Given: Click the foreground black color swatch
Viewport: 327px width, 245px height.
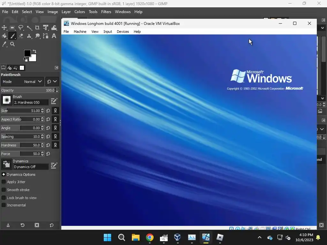Looking at the screenshot, I should [27, 53].
